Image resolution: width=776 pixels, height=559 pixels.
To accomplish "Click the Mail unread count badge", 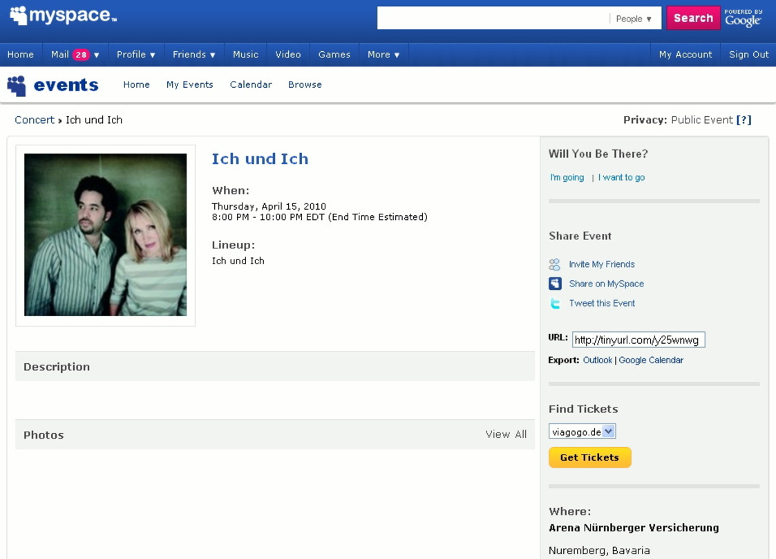I will tap(81, 55).
